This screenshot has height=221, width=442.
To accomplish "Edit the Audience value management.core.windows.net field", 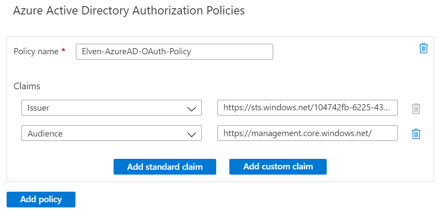I will click(x=307, y=133).
